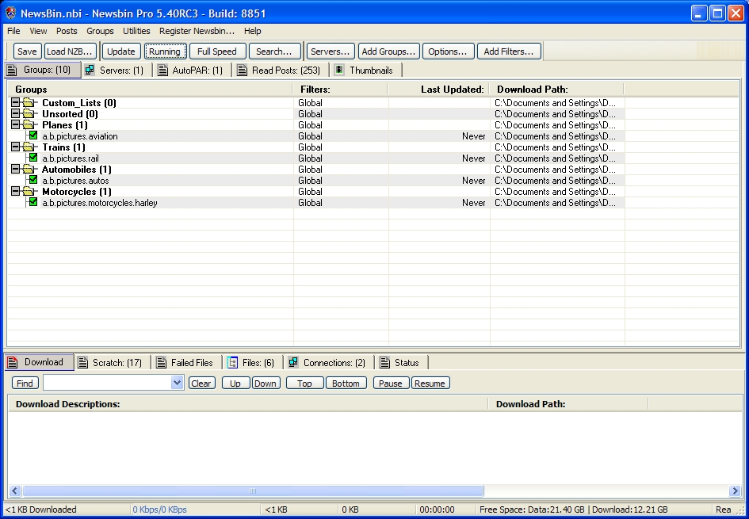749x519 pixels.
Task: Click the scrollbar left arrow
Action: (x=15, y=490)
